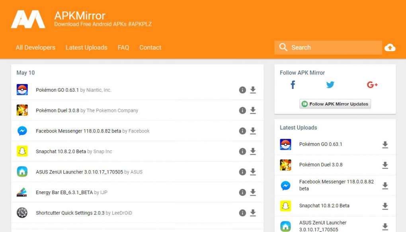Open the LeeDrOiD developer link
Image resolution: width=406 pixels, height=232 pixels.
click(x=122, y=213)
